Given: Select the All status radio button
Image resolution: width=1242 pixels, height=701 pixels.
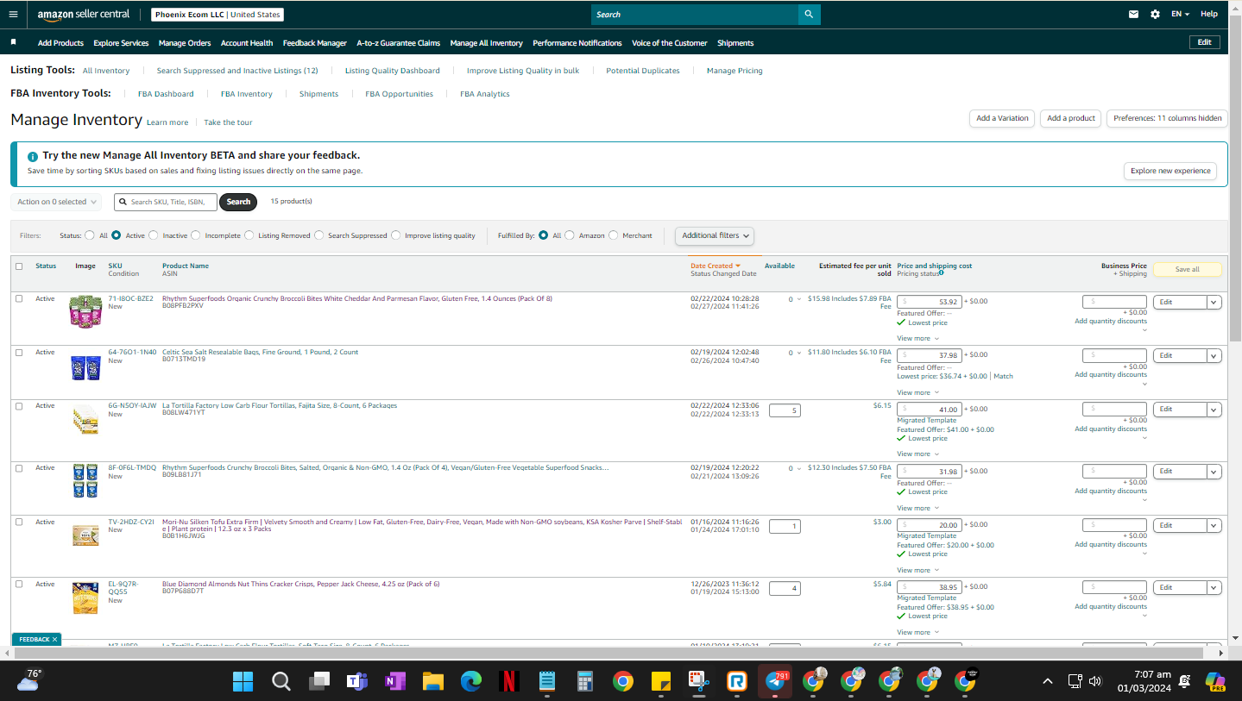Looking at the screenshot, I should point(90,235).
